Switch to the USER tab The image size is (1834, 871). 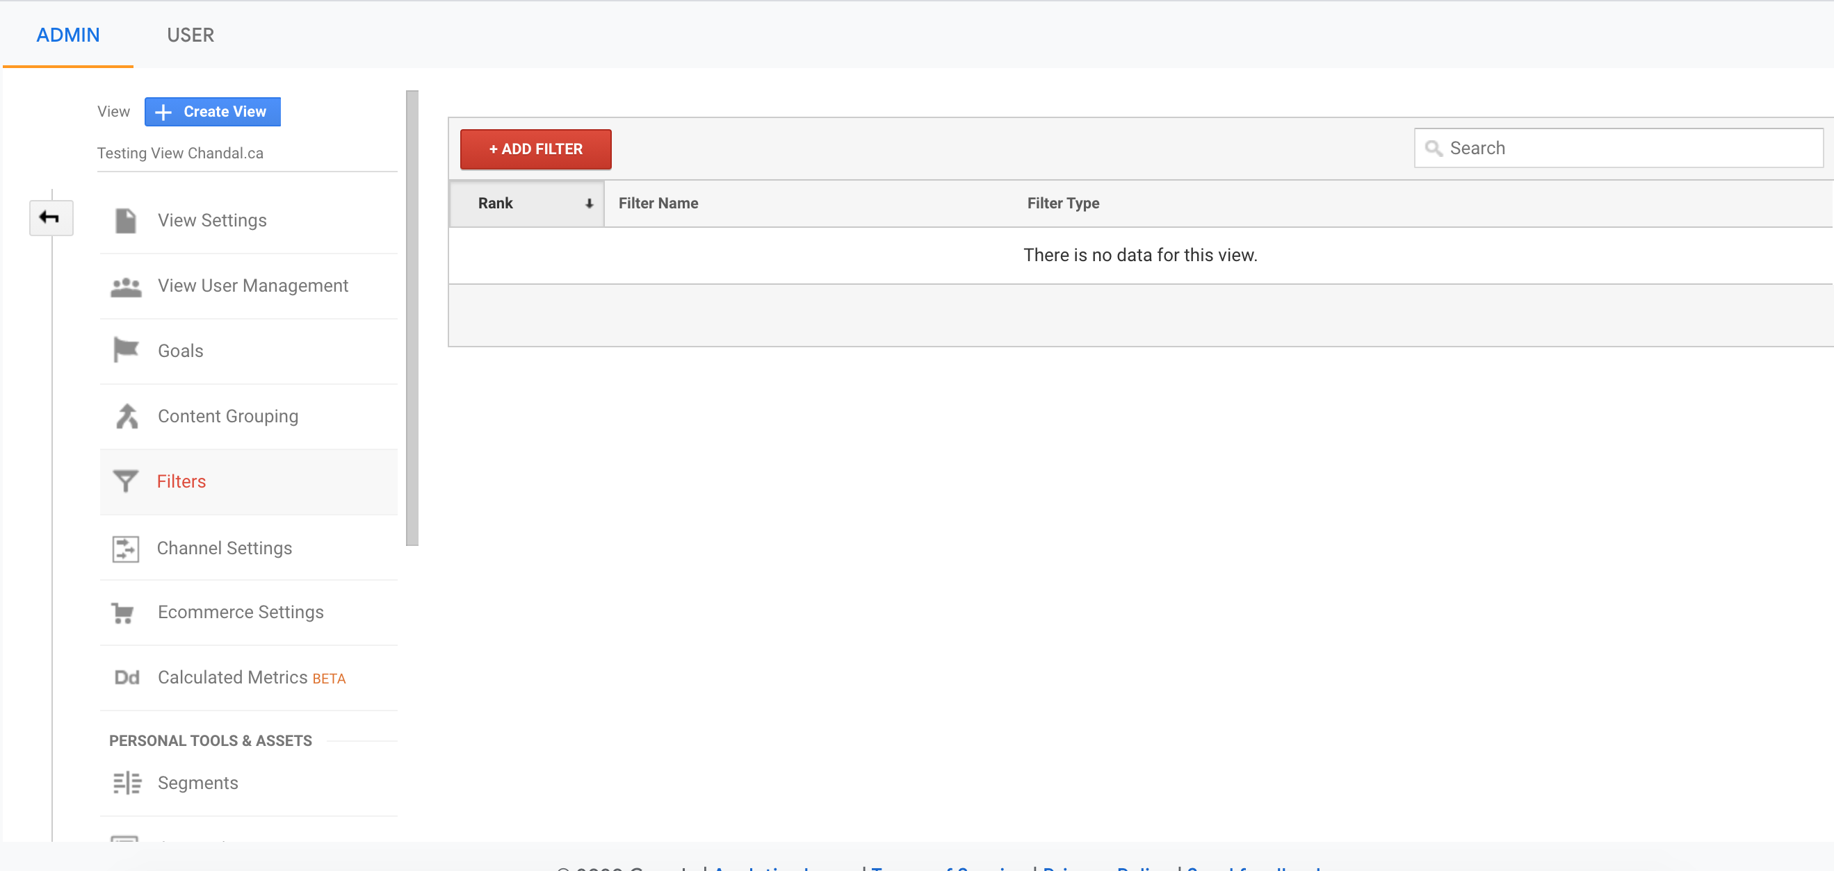[x=190, y=34]
